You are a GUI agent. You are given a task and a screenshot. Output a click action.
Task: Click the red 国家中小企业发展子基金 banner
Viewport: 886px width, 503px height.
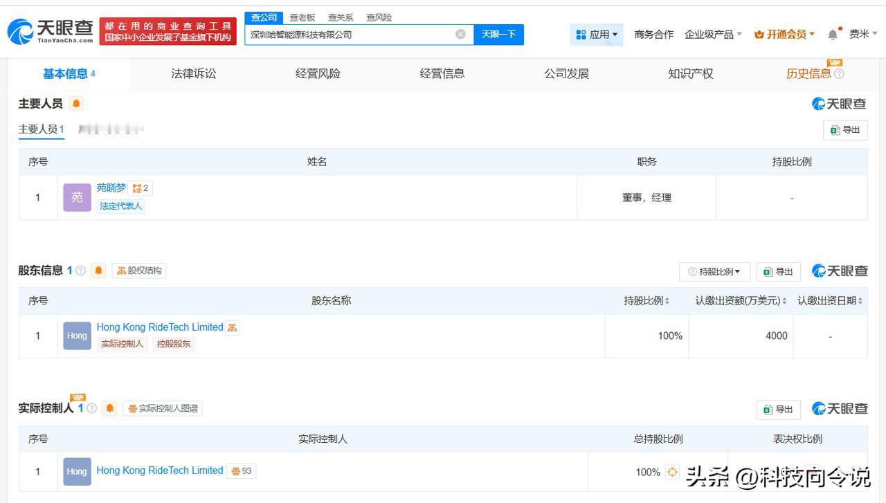168,32
